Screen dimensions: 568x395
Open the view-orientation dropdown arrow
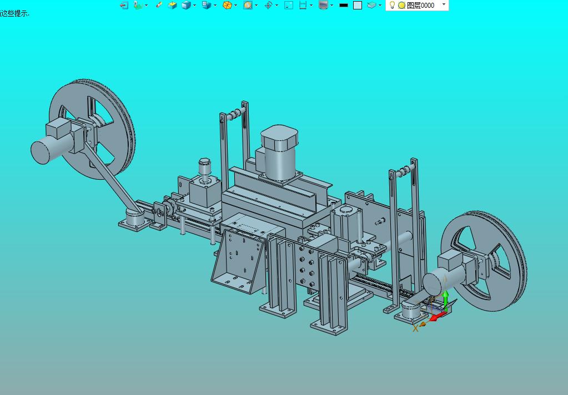click(x=215, y=6)
